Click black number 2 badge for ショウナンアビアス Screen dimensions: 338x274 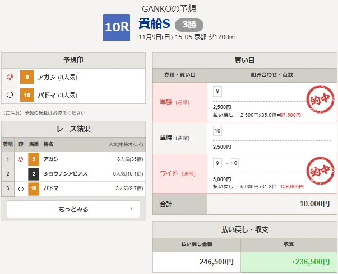tap(33, 174)
